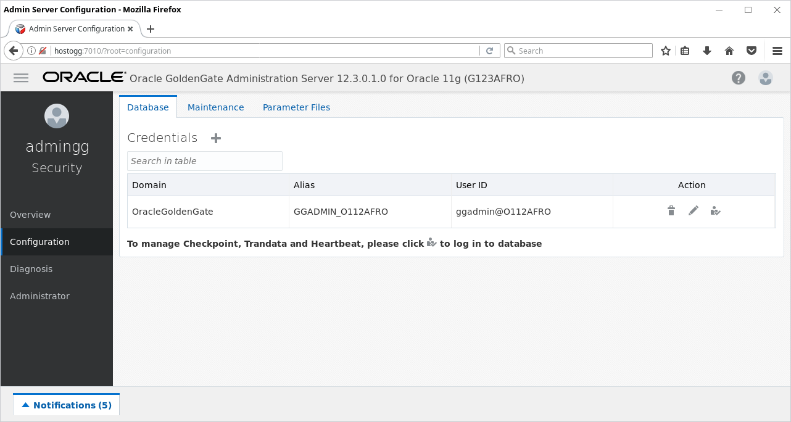
Task: Close the Admin Server Configuration tab
Action: pyautogui.click(x=131, y=29)
